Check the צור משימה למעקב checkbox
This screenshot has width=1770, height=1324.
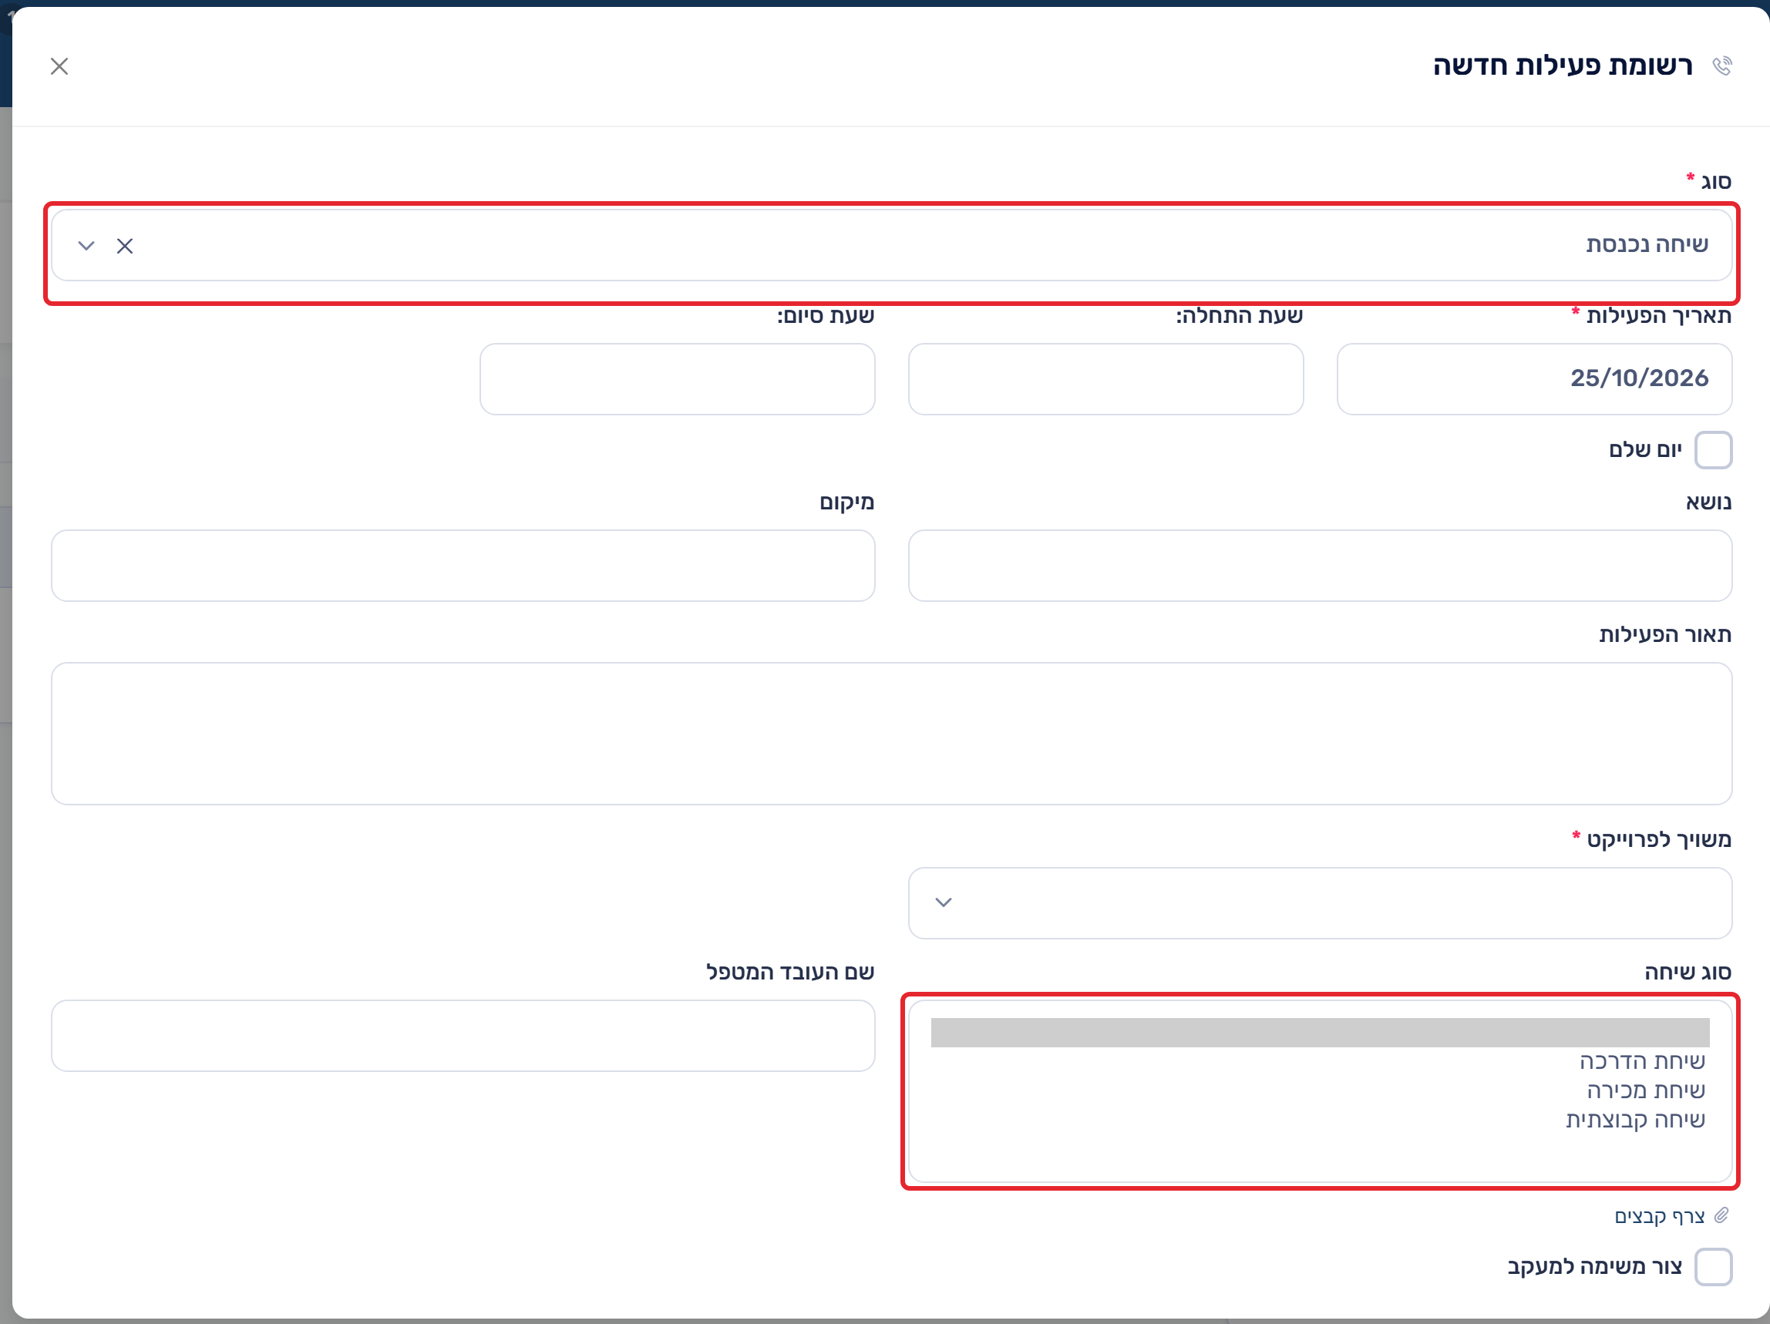pyautogui.click(x=1713, y=1267)
